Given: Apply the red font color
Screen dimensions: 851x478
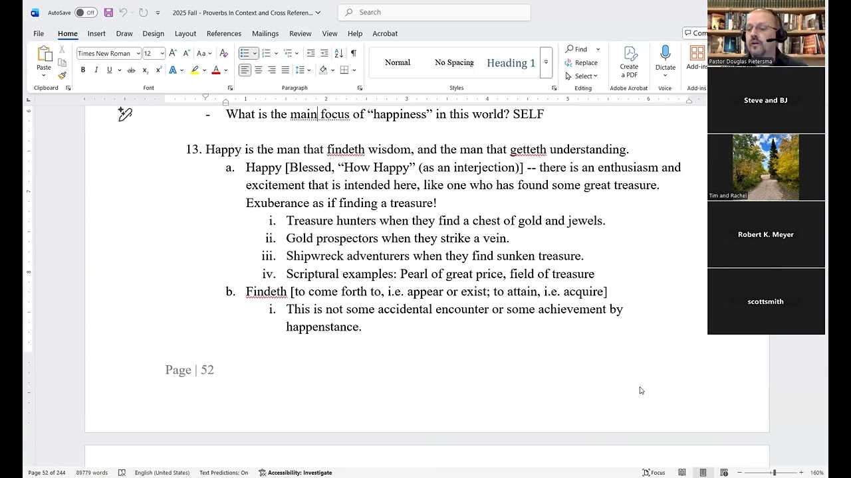Looking at the screenshot, I should point(216,70).
